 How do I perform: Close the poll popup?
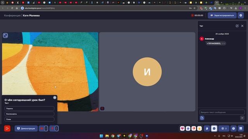pyautogui.click(x=55, y=98)
